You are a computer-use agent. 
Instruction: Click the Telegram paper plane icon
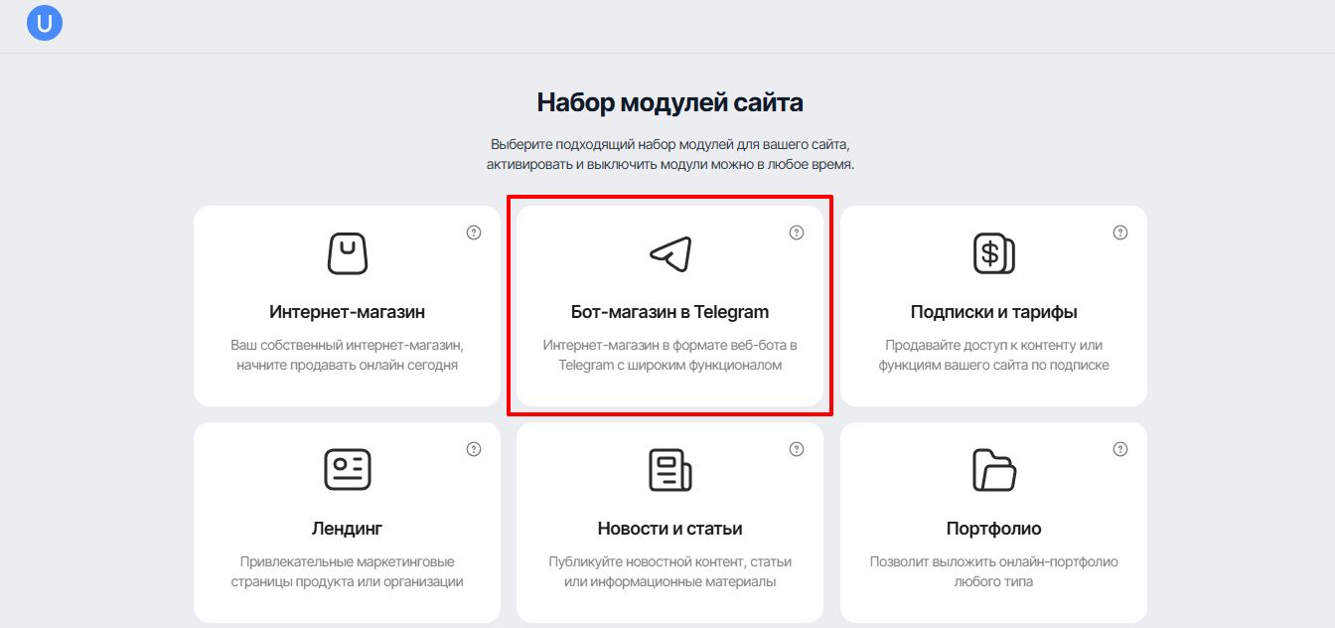pos(669,253)
